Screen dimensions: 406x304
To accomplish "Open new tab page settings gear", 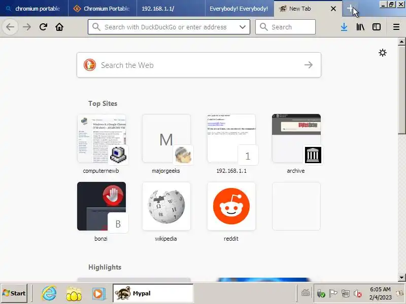I will tap(383, 53).
